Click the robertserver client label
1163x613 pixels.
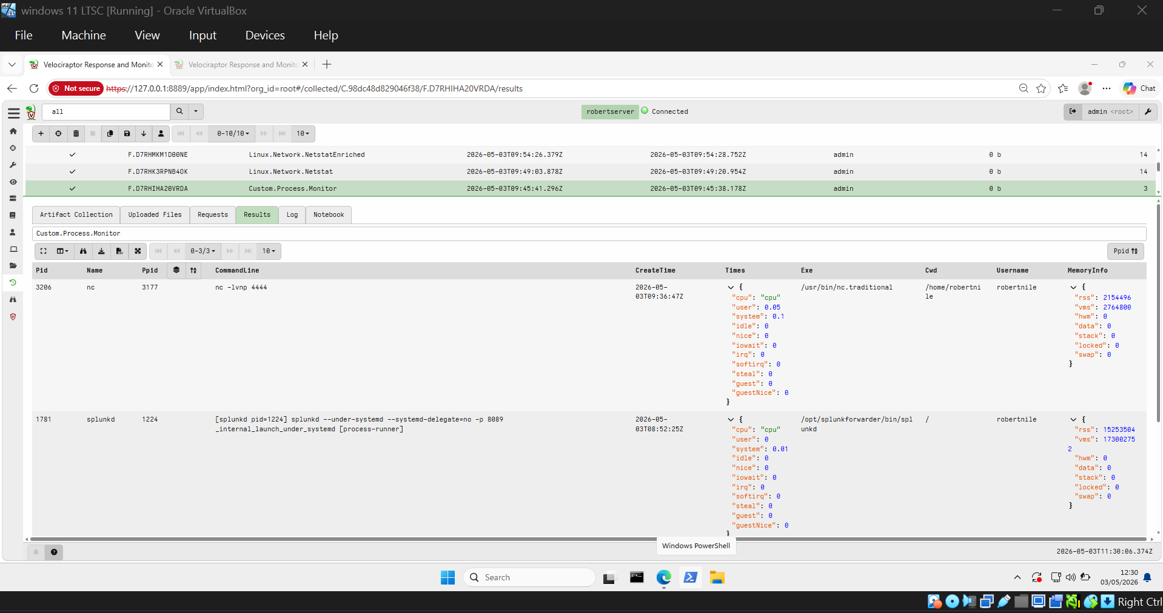(x=610, y=111)
